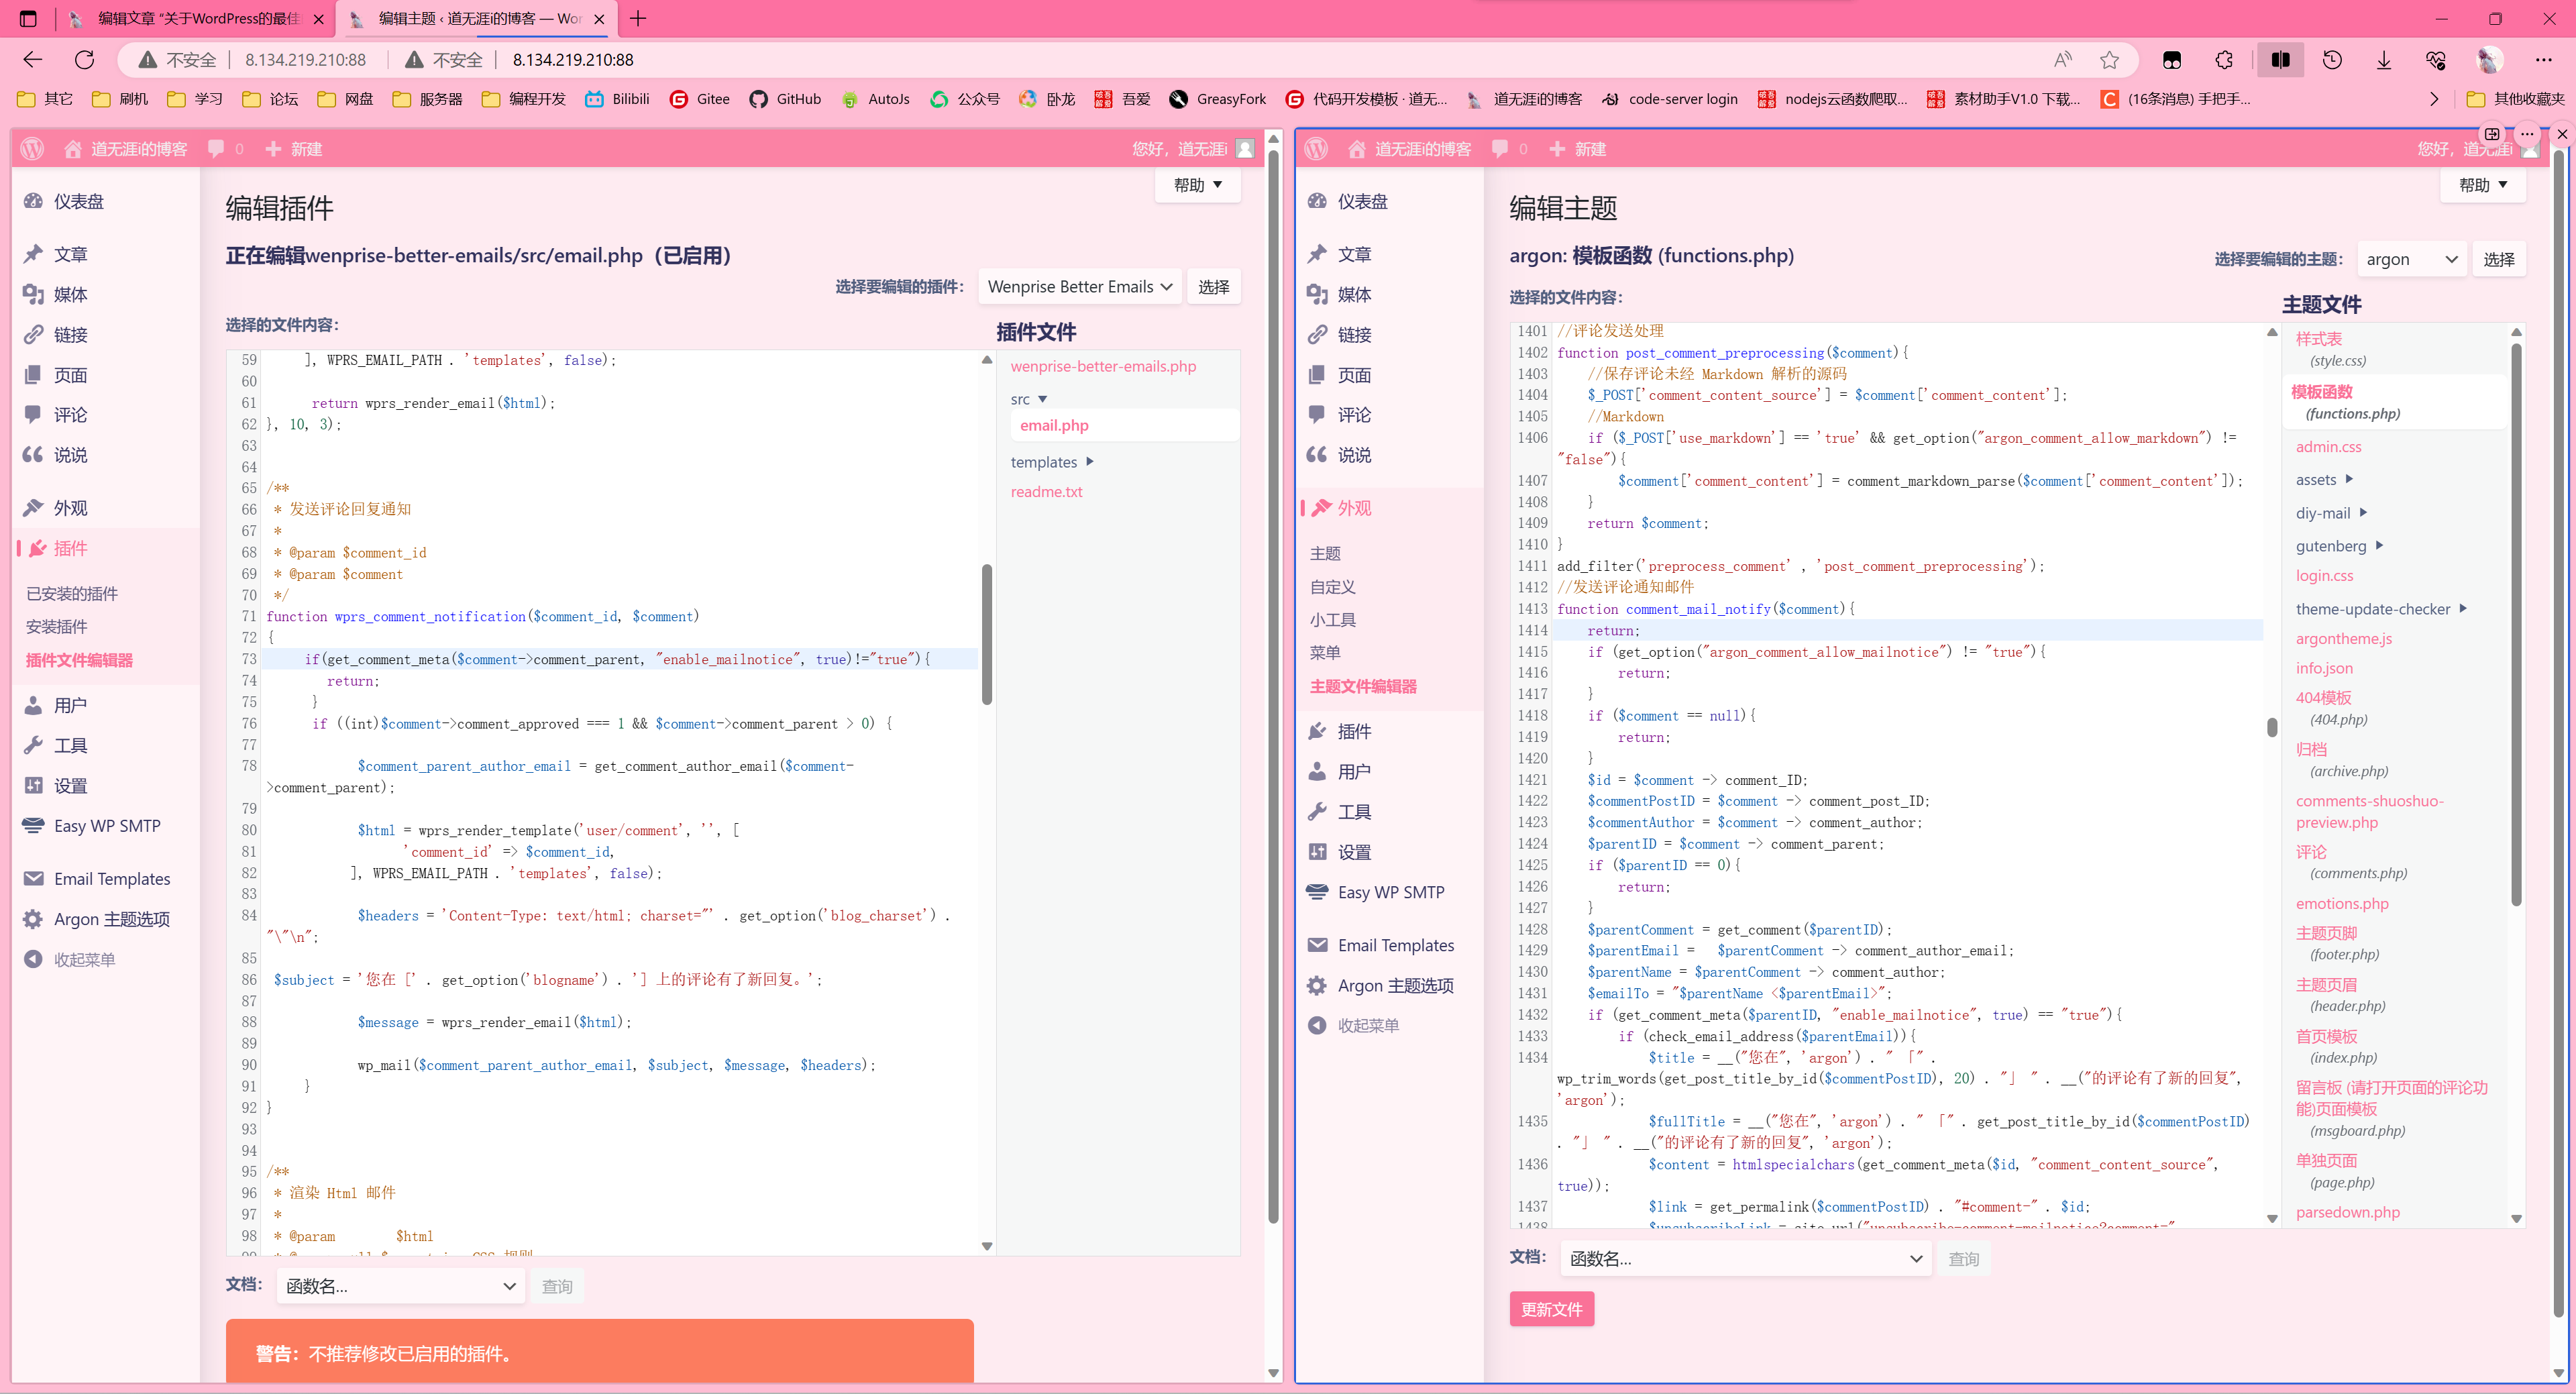Click 选择 button next to theme selector
This screenshot has width=2576, height=1394.
point(2498,259)
